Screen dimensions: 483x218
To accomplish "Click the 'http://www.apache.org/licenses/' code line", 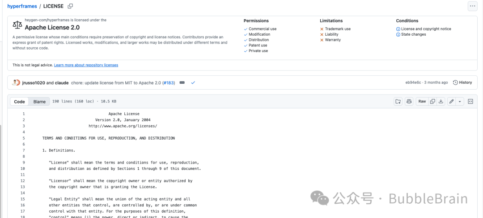I will tap(123, 126).
